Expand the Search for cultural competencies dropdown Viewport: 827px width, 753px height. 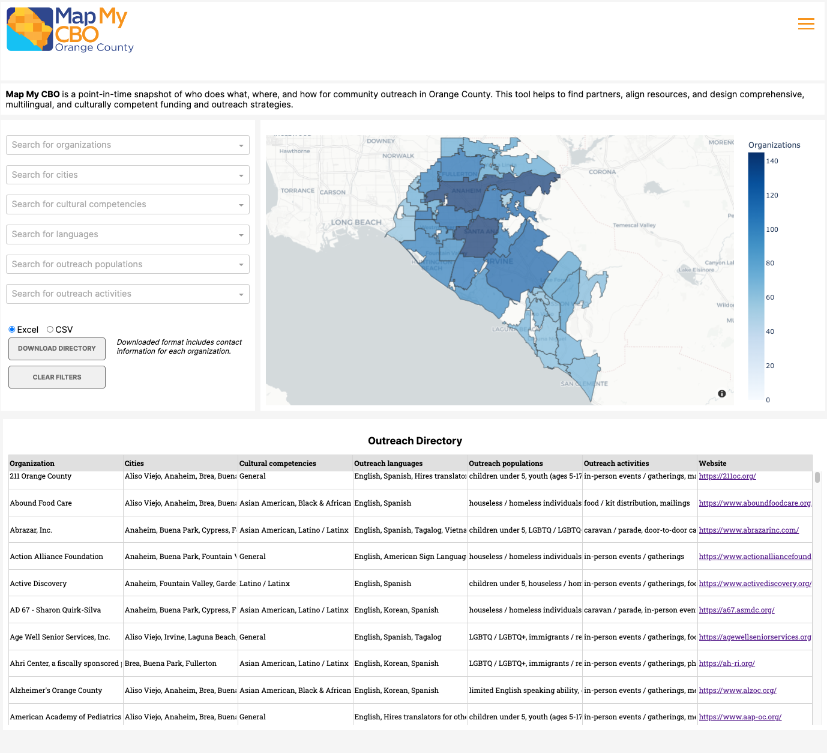(127, 204)
